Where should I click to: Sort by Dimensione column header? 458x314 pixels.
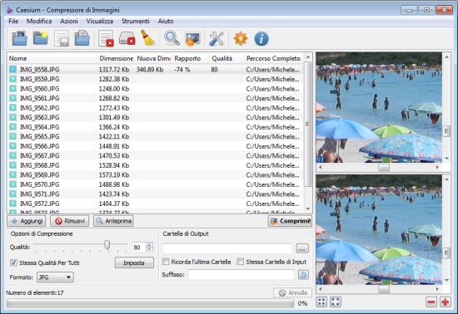tap(117, 58)
